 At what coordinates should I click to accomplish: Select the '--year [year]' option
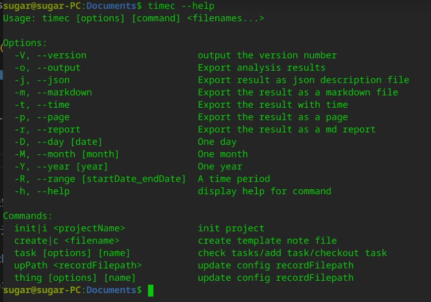coord(72,167)
